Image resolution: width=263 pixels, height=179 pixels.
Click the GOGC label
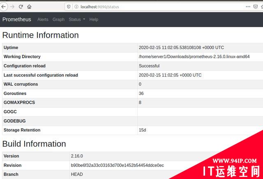(10, 112)
